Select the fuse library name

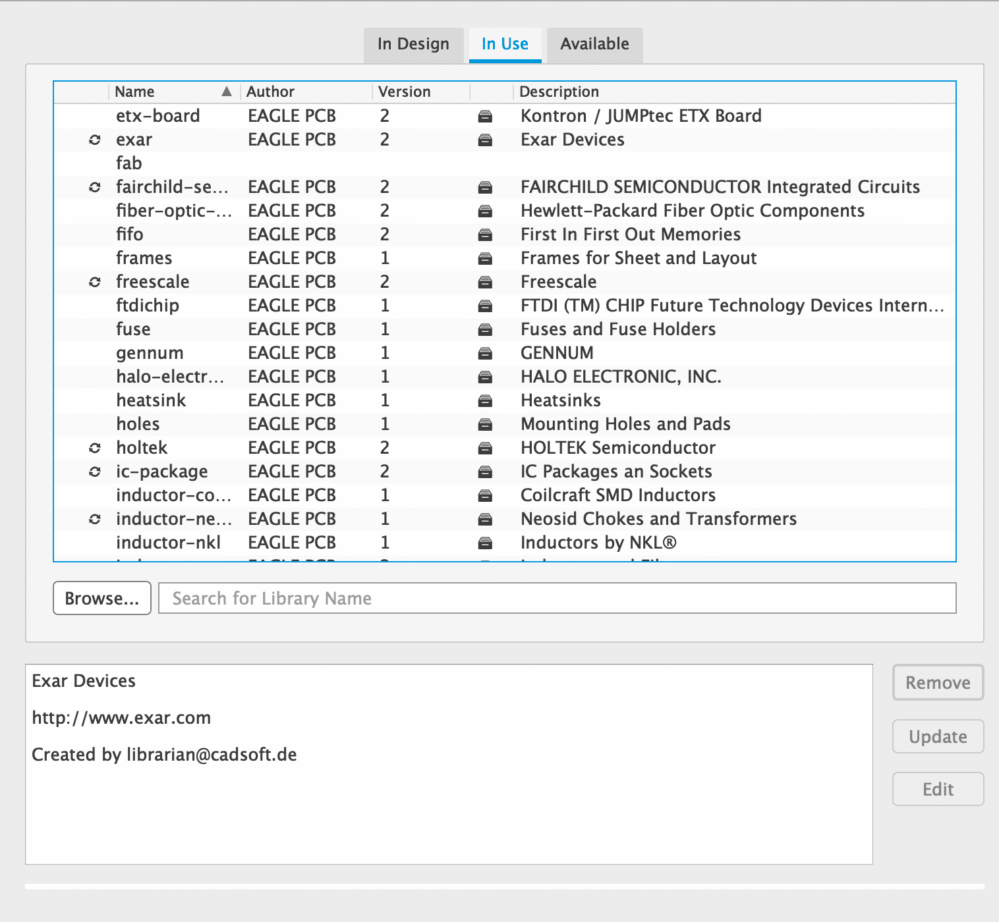[x=133, y=329]
